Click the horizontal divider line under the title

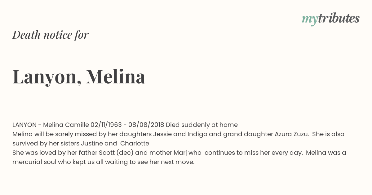(186, 110)
